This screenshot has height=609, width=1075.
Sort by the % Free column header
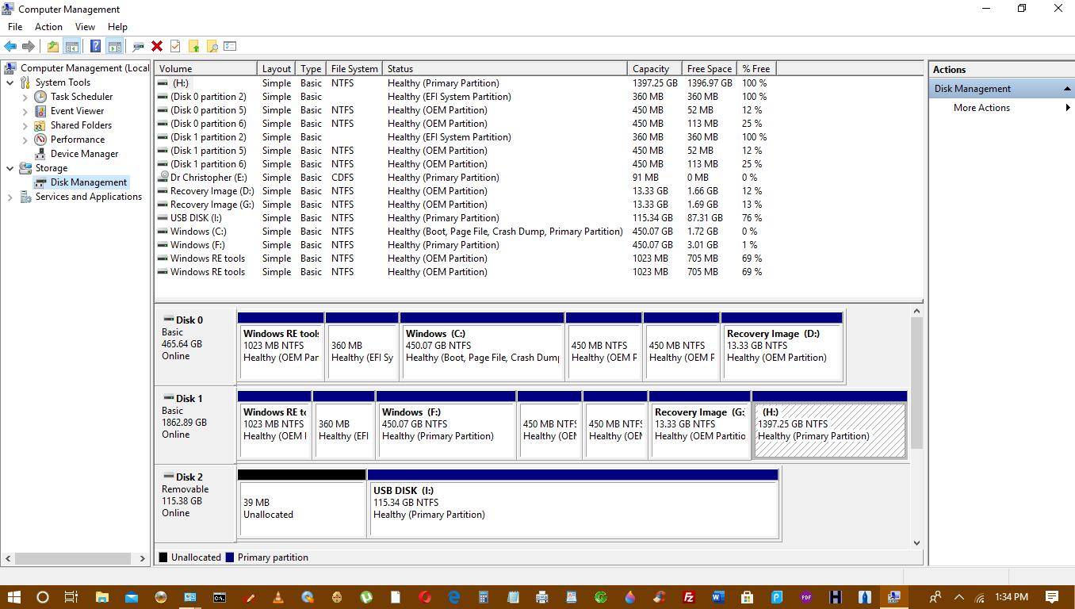pyautogui.click(x=756, y=69)
